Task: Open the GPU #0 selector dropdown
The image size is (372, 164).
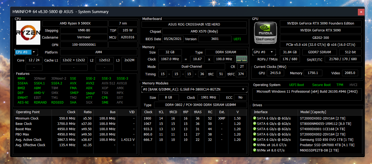Action: (264, 52)
